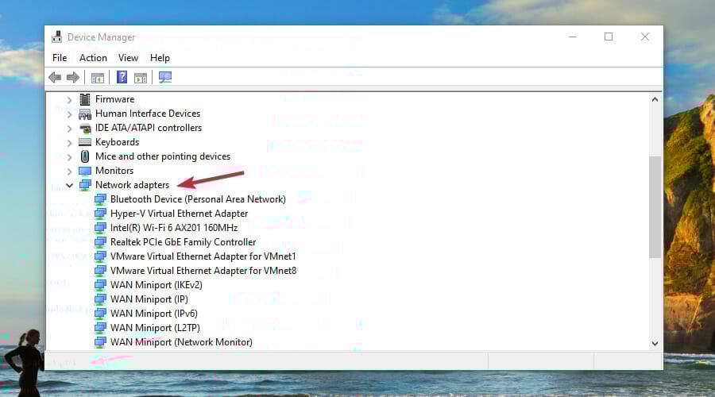Click the Keyboards category icon

(85, 142)
